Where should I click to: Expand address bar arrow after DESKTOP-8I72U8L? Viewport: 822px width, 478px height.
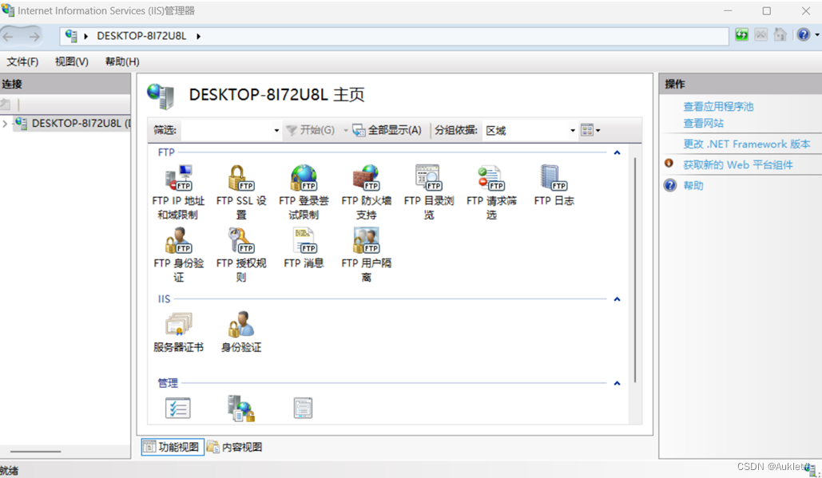pos(198,36)
